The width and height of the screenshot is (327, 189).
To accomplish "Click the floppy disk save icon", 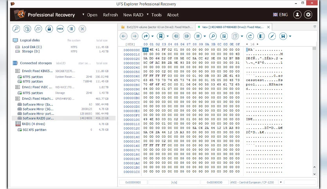I will pyautogui.click(x=283, y=36).
